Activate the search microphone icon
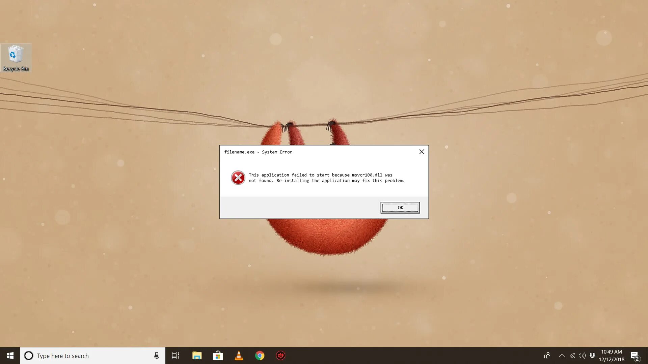 [x=157, y=356]
